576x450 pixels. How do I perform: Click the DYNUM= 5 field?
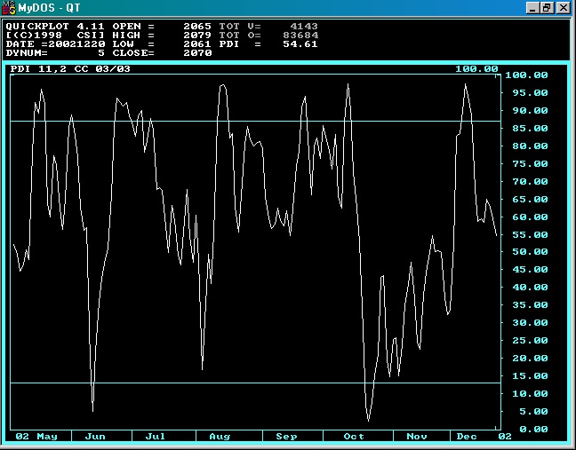pyautogui.click(x=55, y=53)
